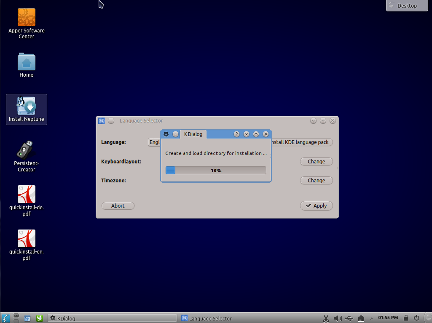Click the clock showing 01:55 PM
Screen dimensions: 432x323
(388, 318)
